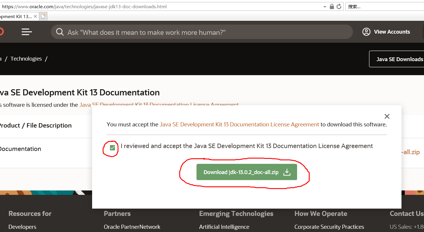Open Corporate Security Practices footer link

coord(329,227)
